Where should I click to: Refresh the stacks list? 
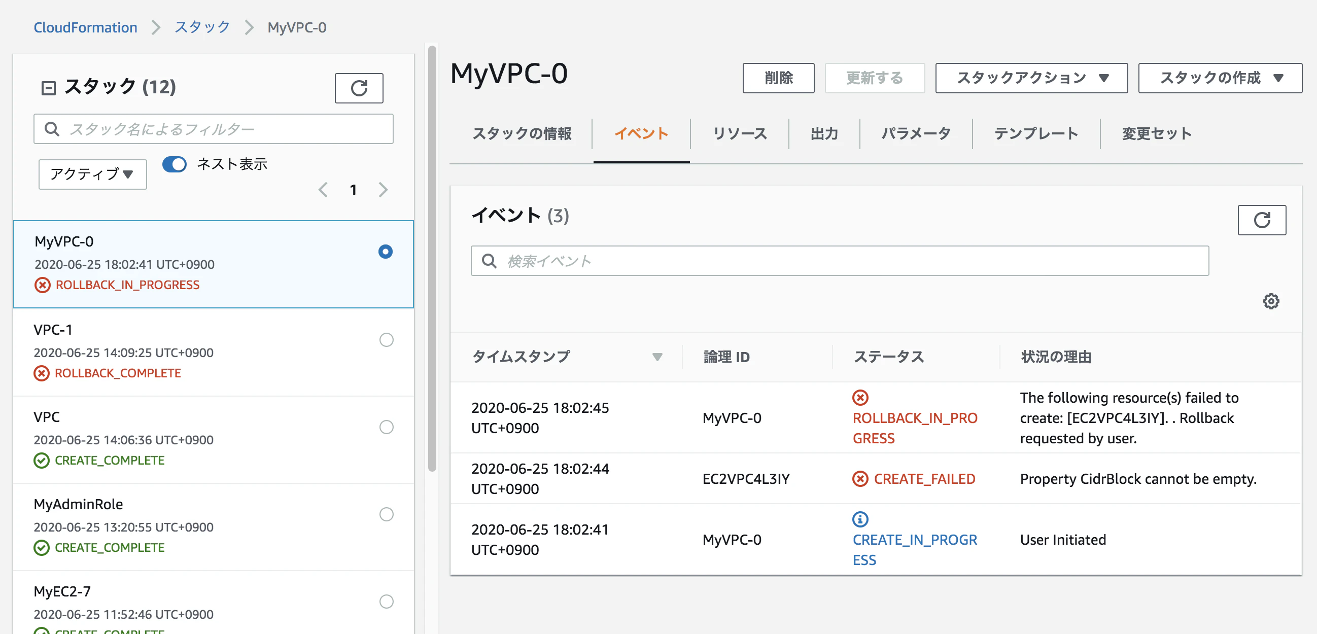[359, 88]
